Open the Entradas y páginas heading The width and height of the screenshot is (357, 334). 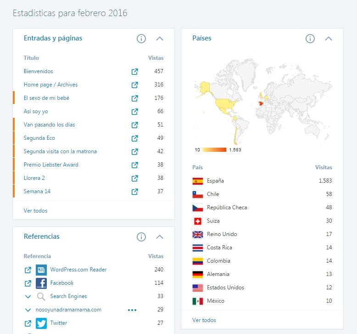click(53, 38)
